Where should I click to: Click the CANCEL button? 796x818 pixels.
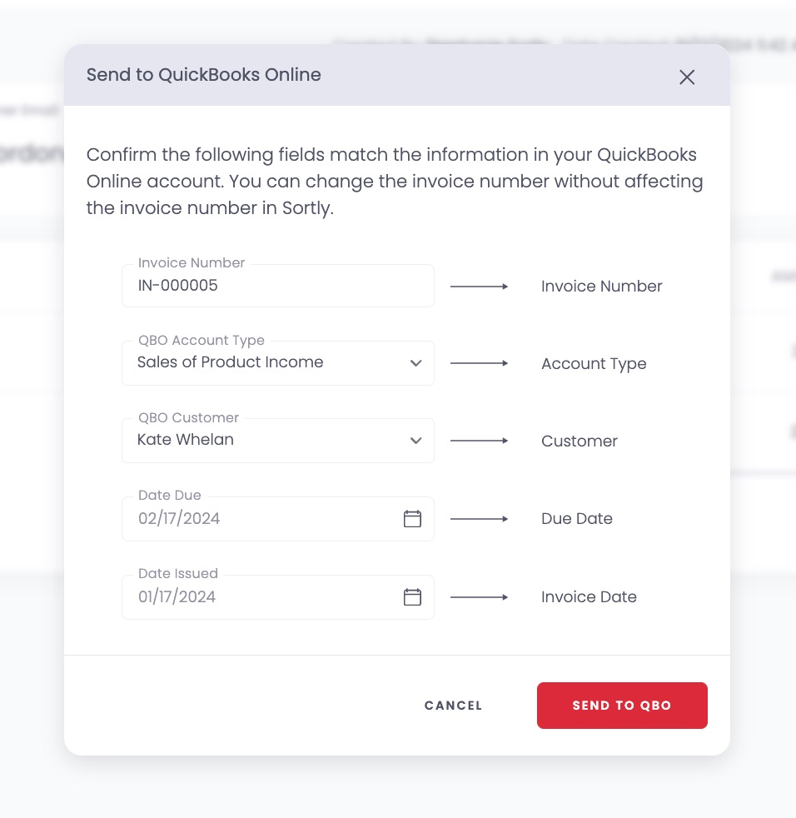[x=453, y=706]
